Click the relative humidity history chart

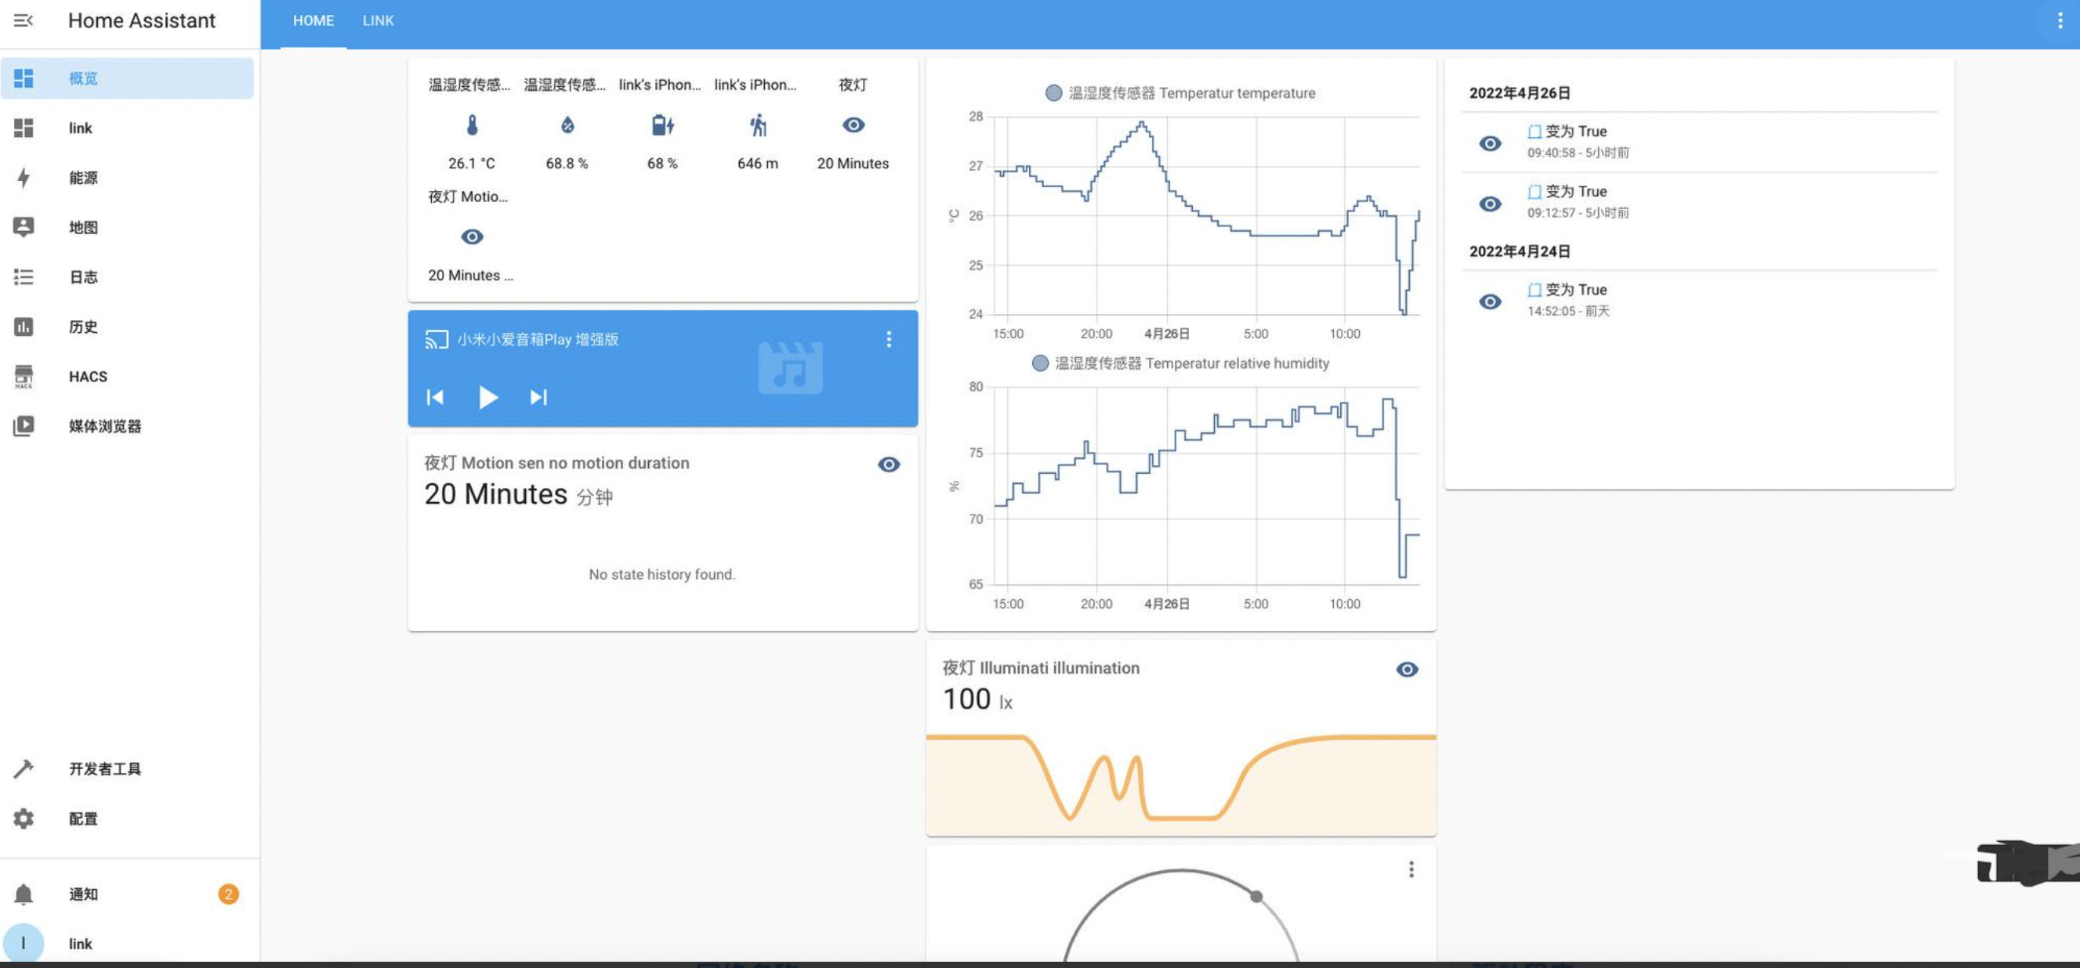(x=1206, y=486)
